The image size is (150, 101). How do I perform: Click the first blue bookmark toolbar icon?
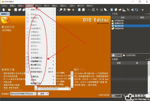(79, 10)
